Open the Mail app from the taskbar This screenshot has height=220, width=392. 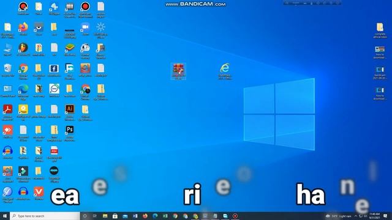click(125, 216)
